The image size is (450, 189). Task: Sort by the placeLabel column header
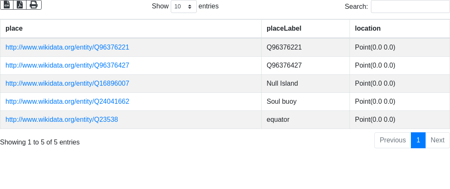click(x=284, y=29)
